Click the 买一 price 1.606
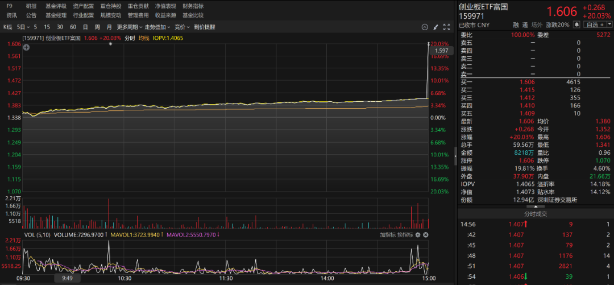Viewport: 614px width, 285px height. [x=527, y=82]
